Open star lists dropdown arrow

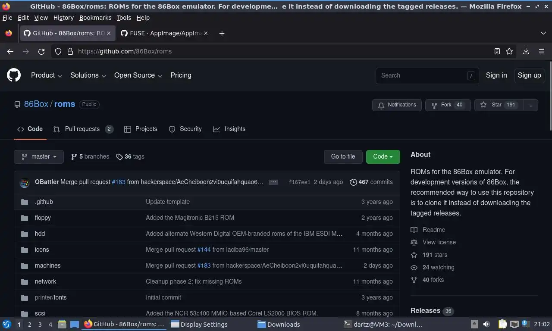[x=531, y=105]
